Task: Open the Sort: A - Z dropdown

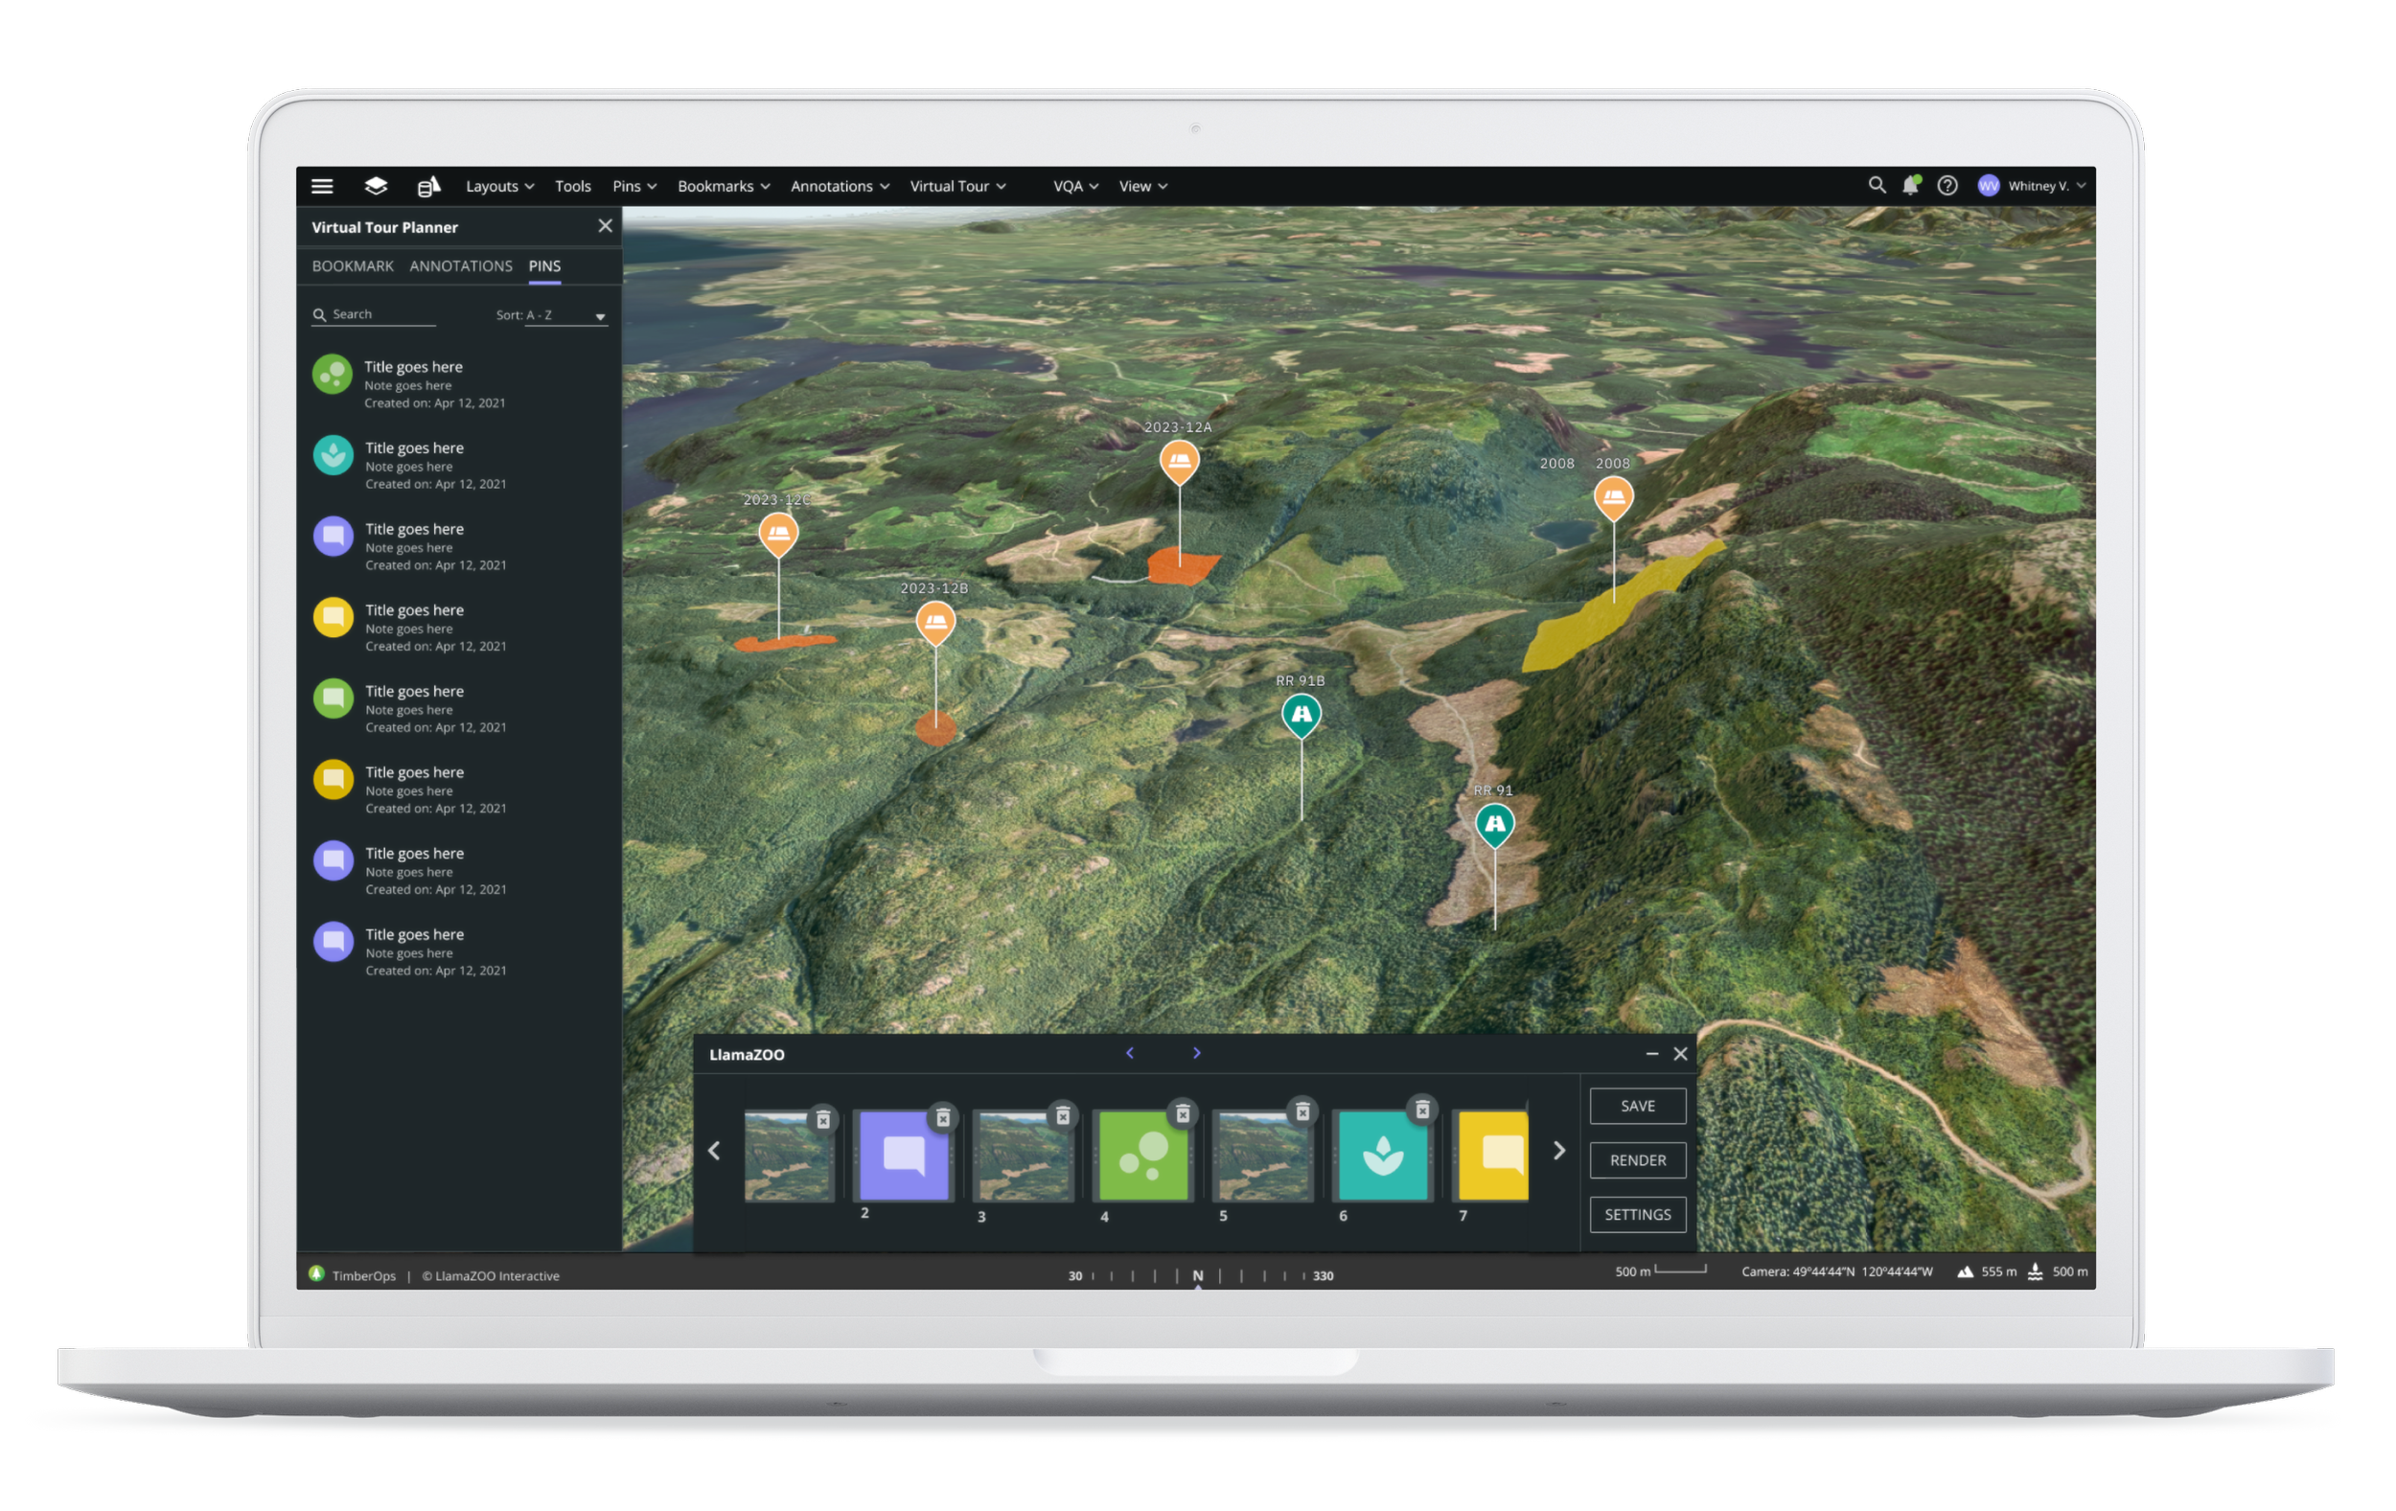Action: [x=564, y=315]
